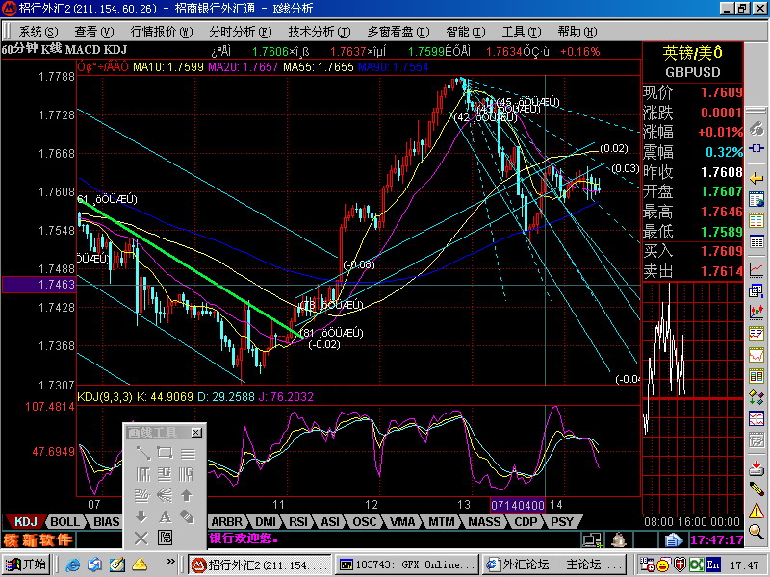Viewport: 770px width, 577px height.
Task: Click the GBPUSD symbol label
Action: tap(692, 73)
